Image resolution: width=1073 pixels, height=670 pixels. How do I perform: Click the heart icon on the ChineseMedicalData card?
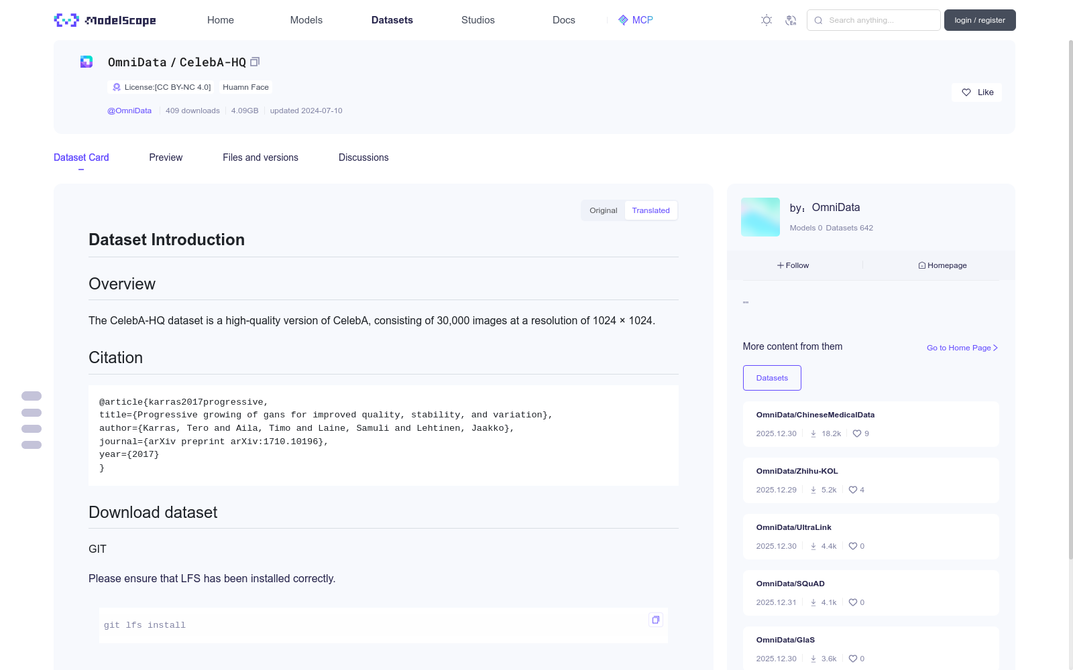(857, 433)
